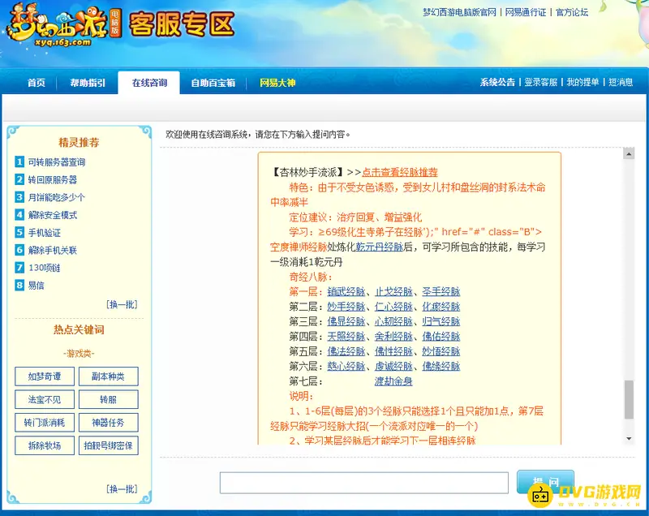Select recommendation 1 可转服务器查询
This screenshot has height=516, width=649.
pyautogui.click(x=56, y=161)
